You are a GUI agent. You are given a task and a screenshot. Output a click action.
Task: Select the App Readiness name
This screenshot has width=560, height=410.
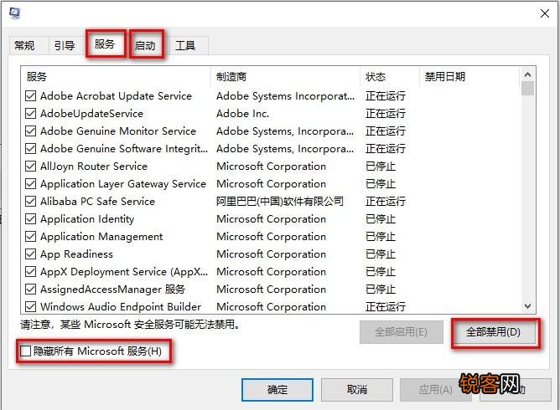(76, 254)
